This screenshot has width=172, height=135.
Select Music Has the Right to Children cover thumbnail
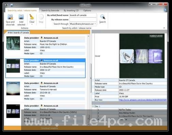[13, 43]
